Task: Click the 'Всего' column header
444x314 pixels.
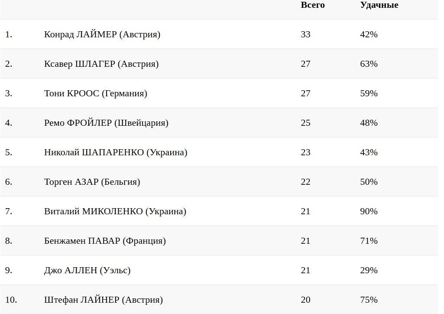Action: tap(312, 5)
